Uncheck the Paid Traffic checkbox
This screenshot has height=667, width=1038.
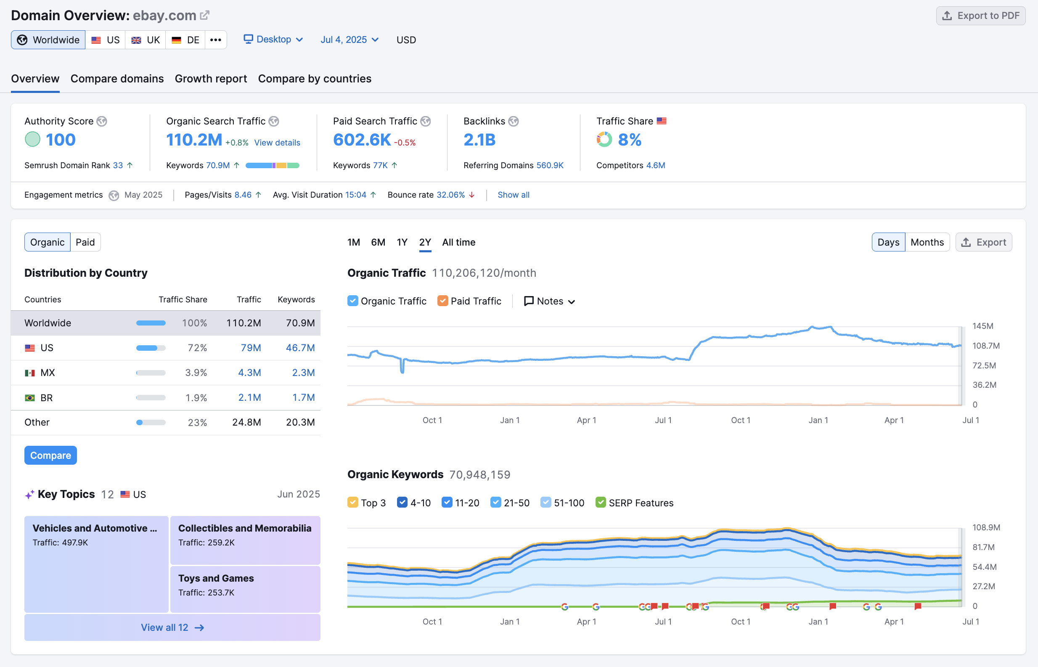point(442,301)
